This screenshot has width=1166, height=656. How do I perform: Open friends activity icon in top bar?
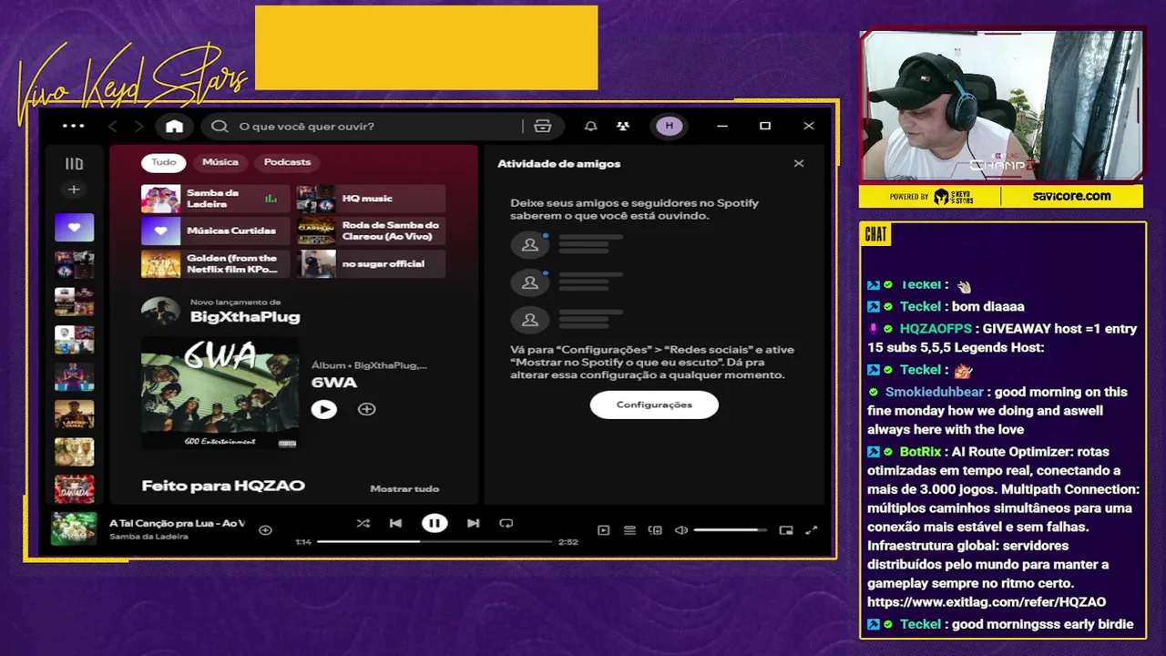point(623,126)
